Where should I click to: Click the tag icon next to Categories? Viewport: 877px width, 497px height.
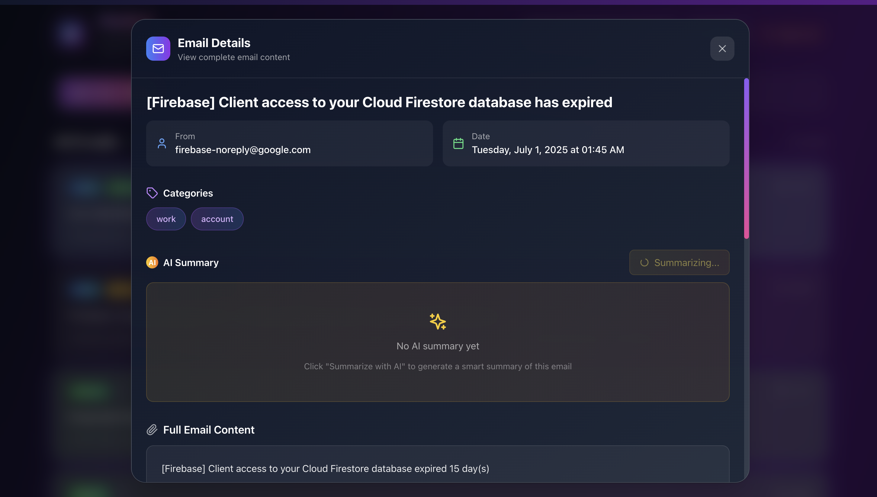pyautogui.click(x=152, y=193)
